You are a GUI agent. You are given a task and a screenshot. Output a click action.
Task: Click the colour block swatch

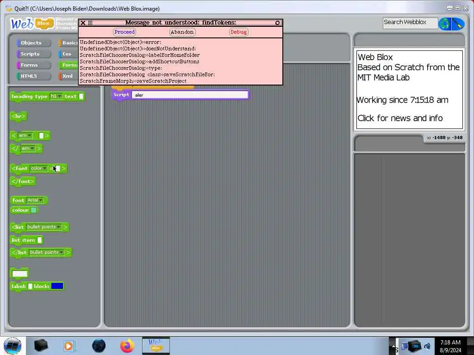click(33, 210)
